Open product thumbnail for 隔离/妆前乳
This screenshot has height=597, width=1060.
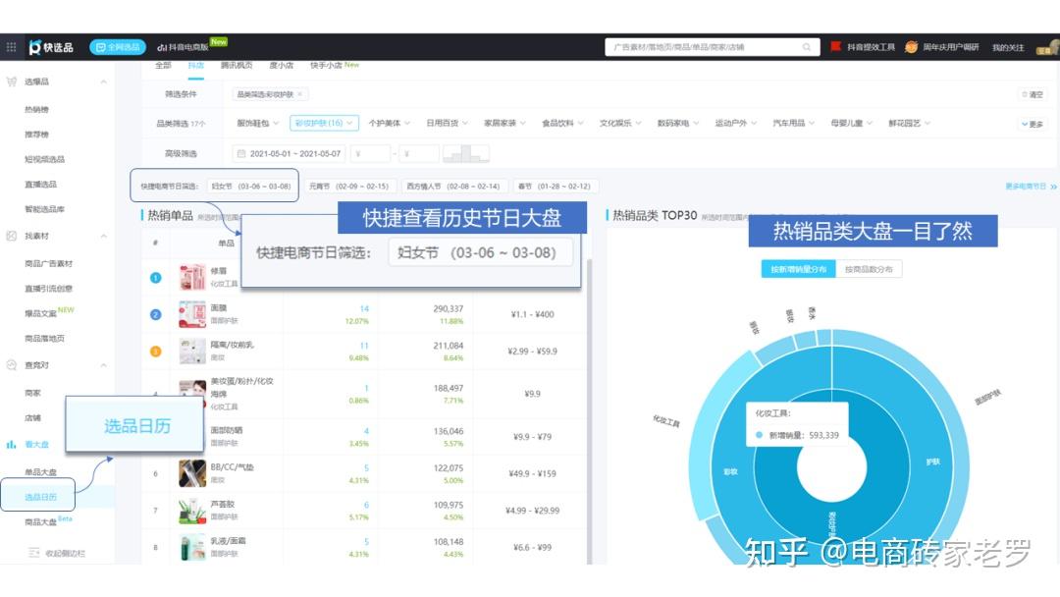(192, 351)
